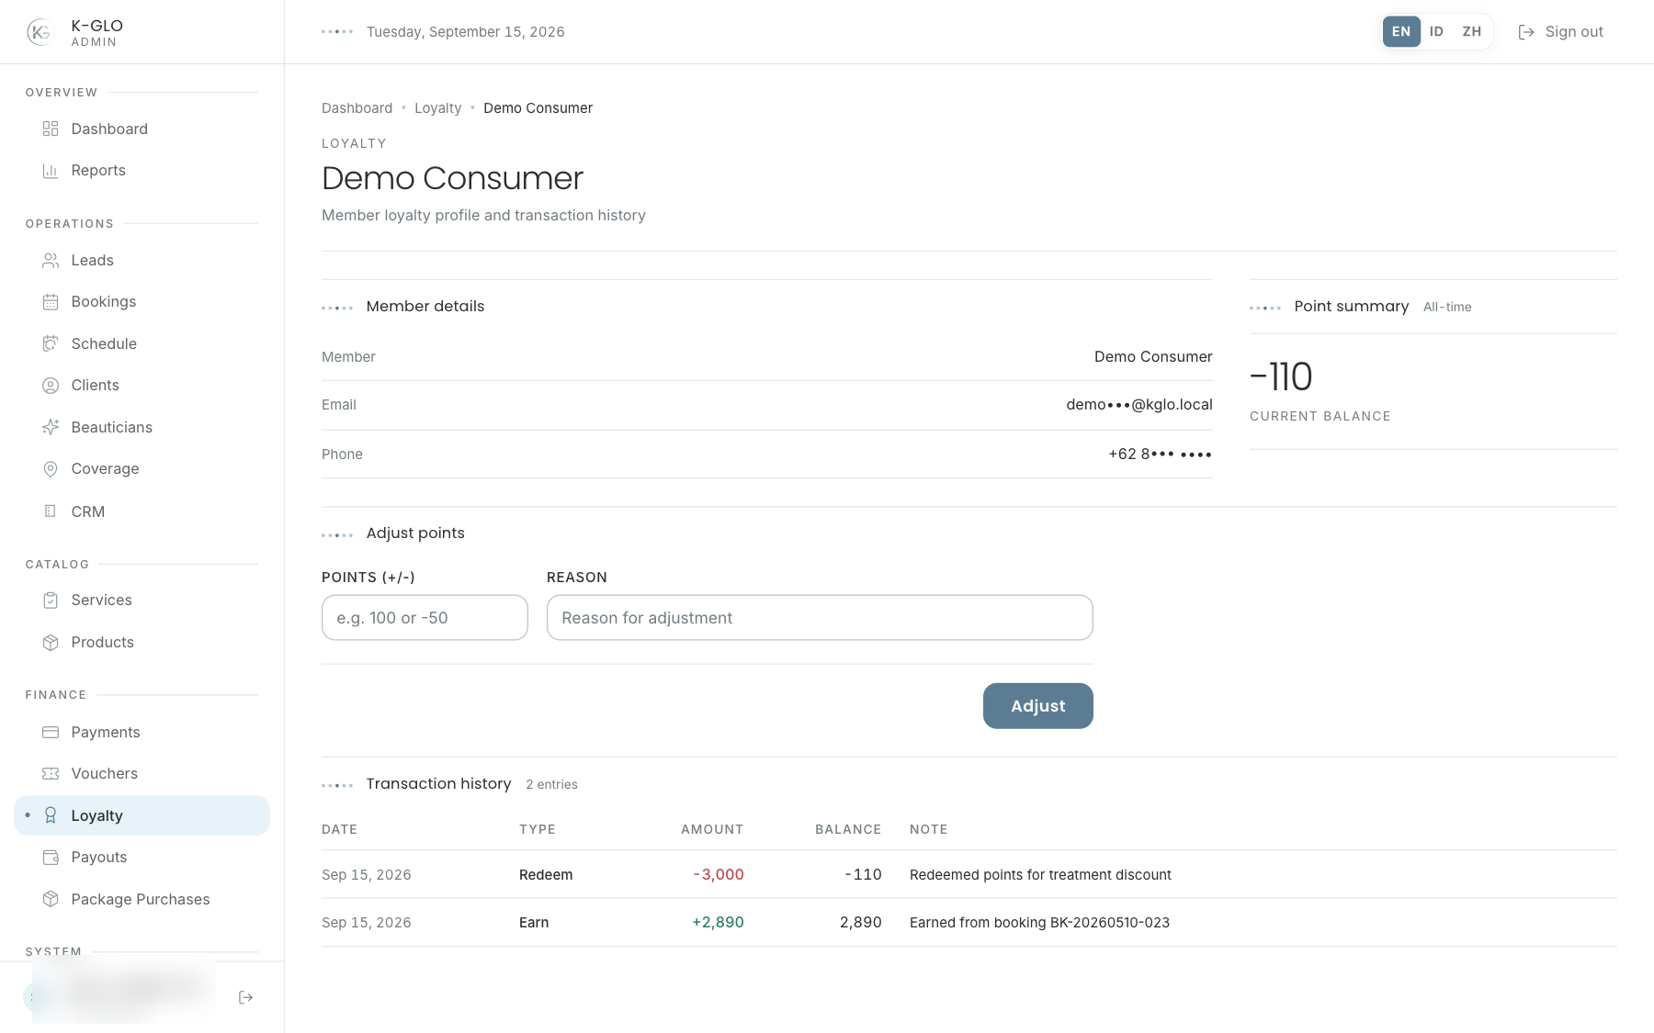Screen dimensions: 1654x1033
Task: Click the masked phone number +62 8
Action: pos(1160,455)
